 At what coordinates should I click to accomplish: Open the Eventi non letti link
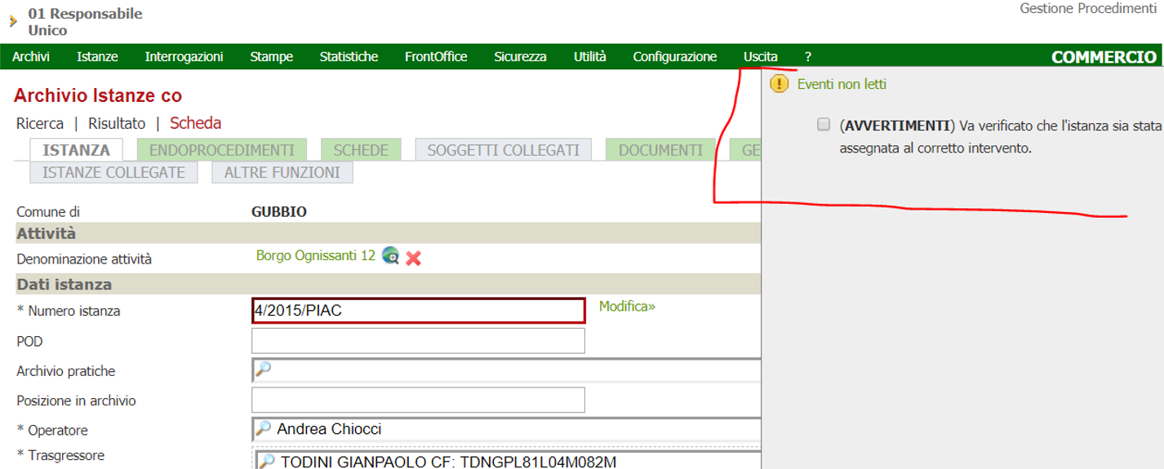(842, 84)
